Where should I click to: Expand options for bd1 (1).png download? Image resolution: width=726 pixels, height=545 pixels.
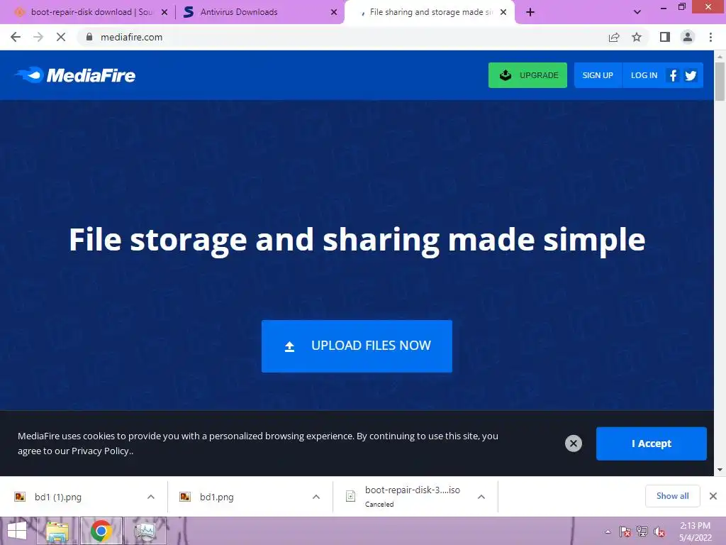pos(151,497)
